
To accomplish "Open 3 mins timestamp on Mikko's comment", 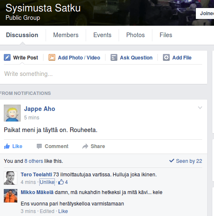I will click(x=28, y=211).
